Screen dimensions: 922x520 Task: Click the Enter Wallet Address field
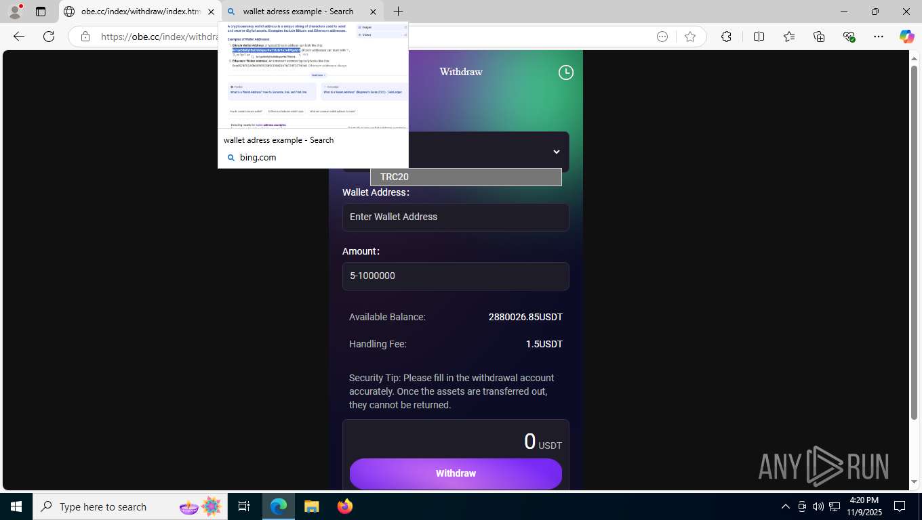(x=456, y=217)
